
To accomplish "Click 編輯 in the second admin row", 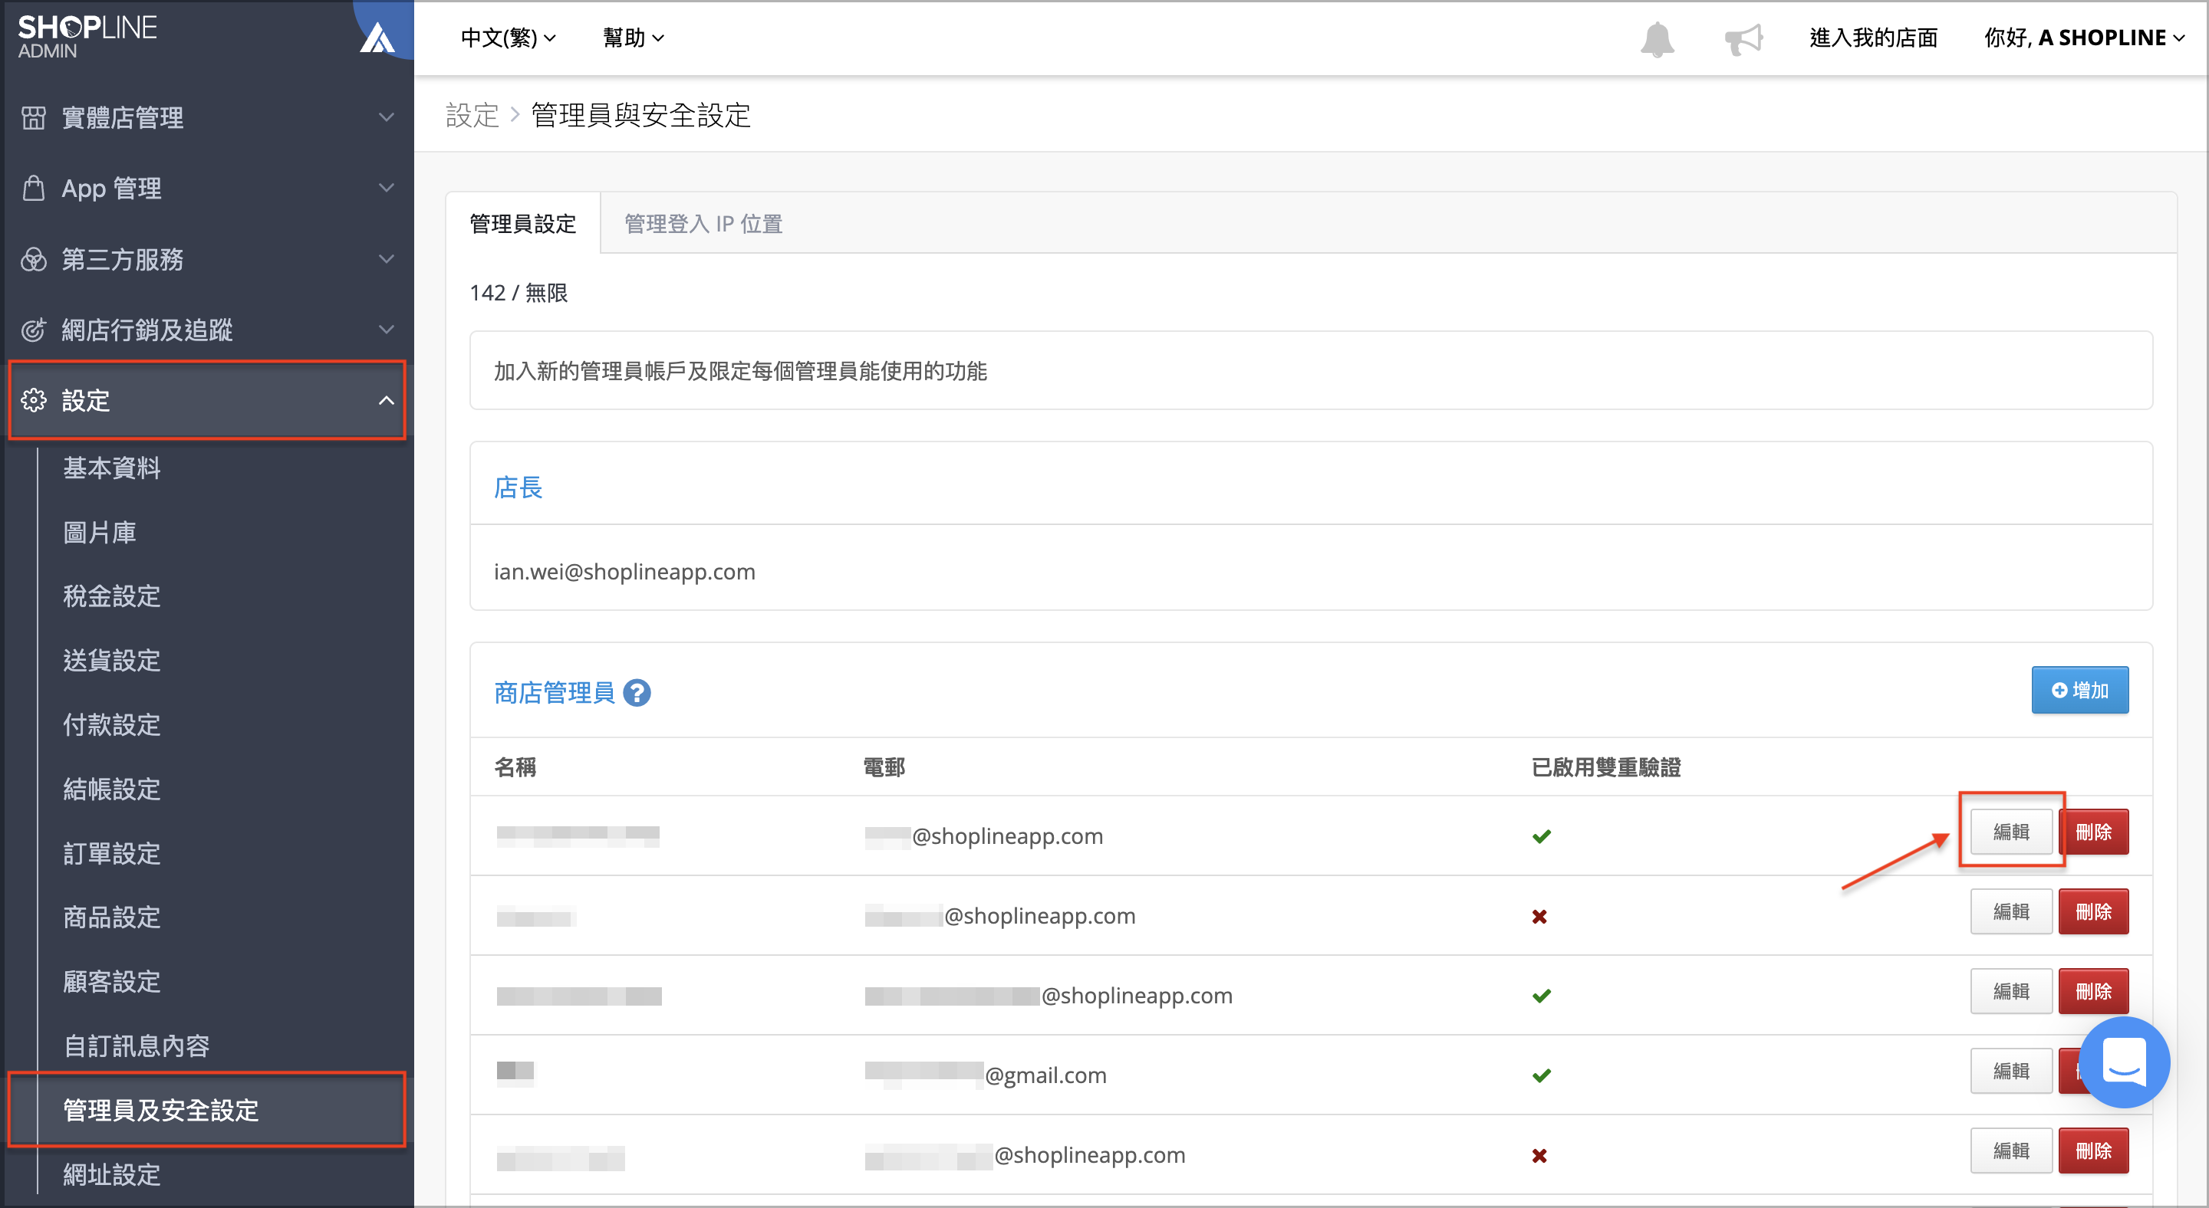I will coord(2011,911).
